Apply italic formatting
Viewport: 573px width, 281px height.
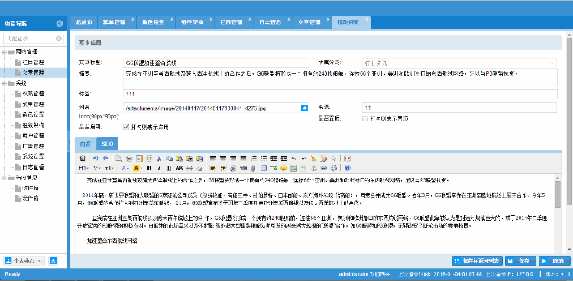point(159,168)
